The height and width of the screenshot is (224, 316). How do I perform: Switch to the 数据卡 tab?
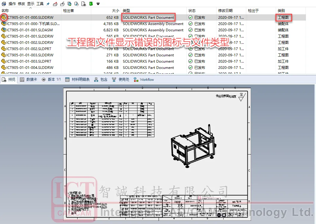(28, 80)
